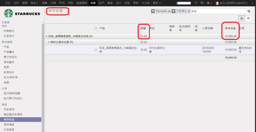Open the chat conversations icon
This screenshot has height=132, width=256.
point(202,3)
